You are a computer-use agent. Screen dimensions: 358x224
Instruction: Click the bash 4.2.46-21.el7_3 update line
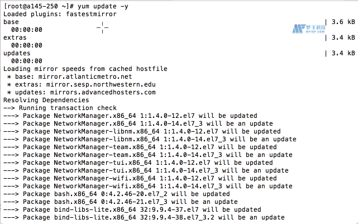[x=120, y=202]
